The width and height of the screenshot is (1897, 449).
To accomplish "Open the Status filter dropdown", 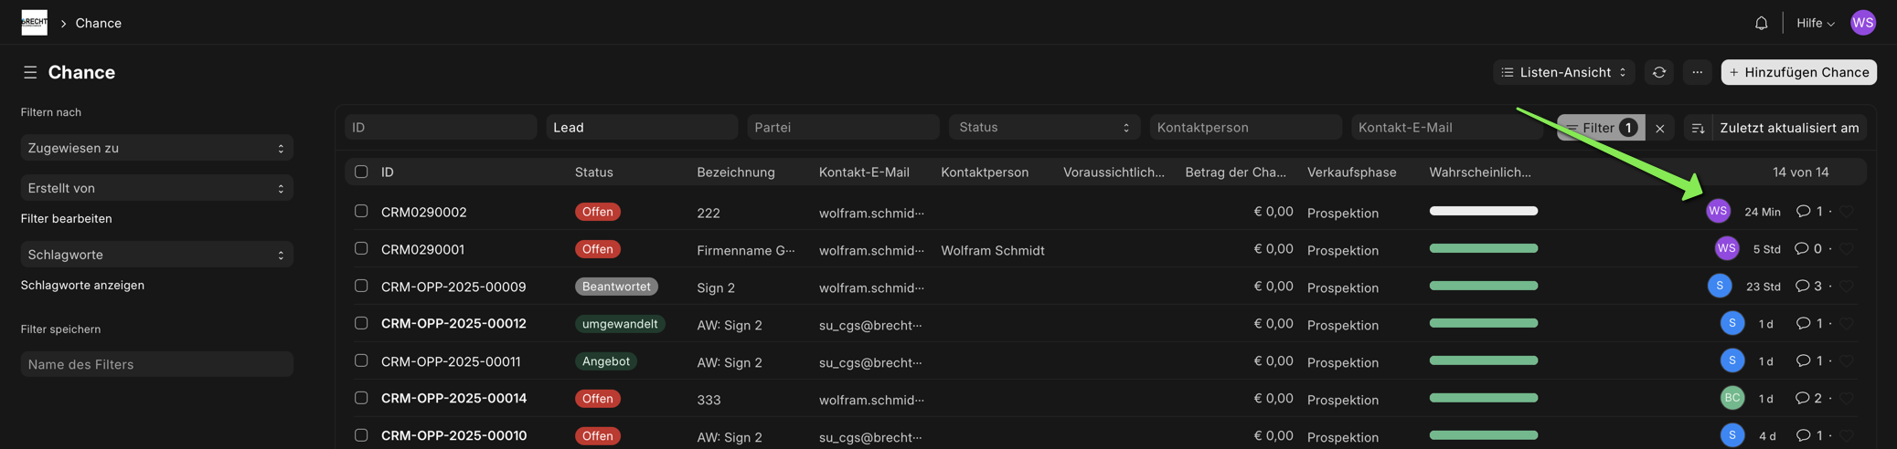I will [1043, 128].
